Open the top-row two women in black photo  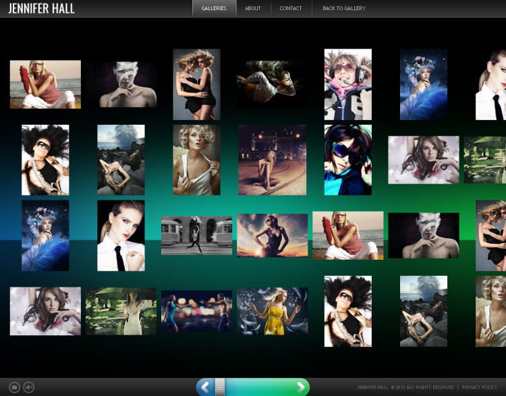[196, 84]
